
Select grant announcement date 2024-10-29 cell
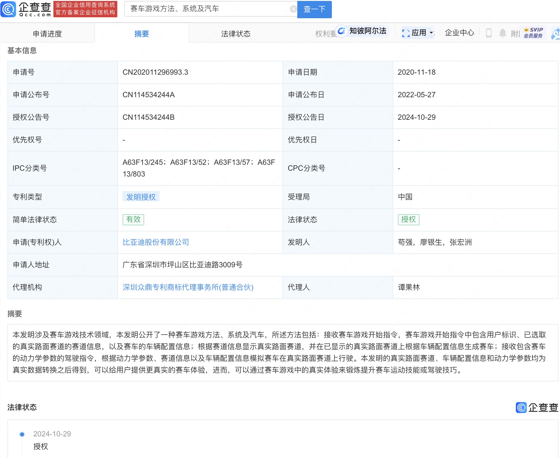475,117
